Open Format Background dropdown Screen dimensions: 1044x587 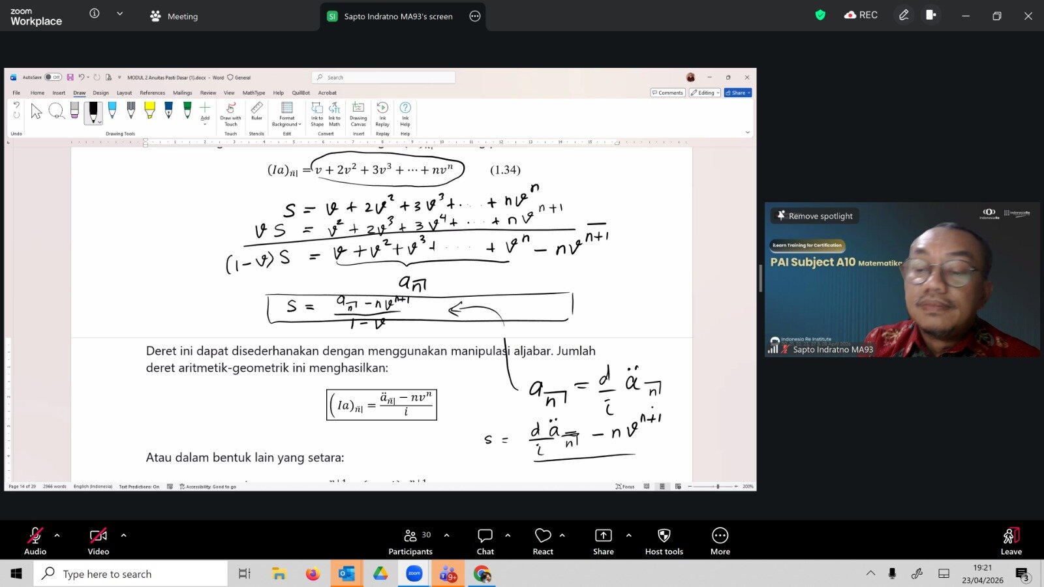pos(286,114)
